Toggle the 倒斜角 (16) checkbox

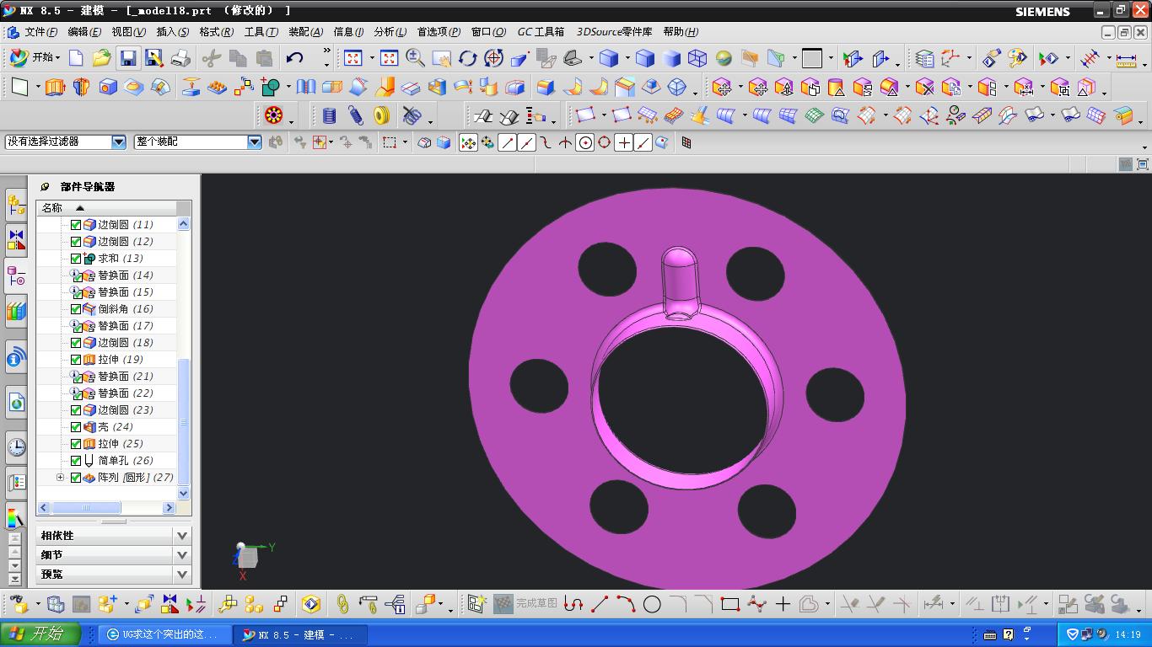tap(76, 309)
